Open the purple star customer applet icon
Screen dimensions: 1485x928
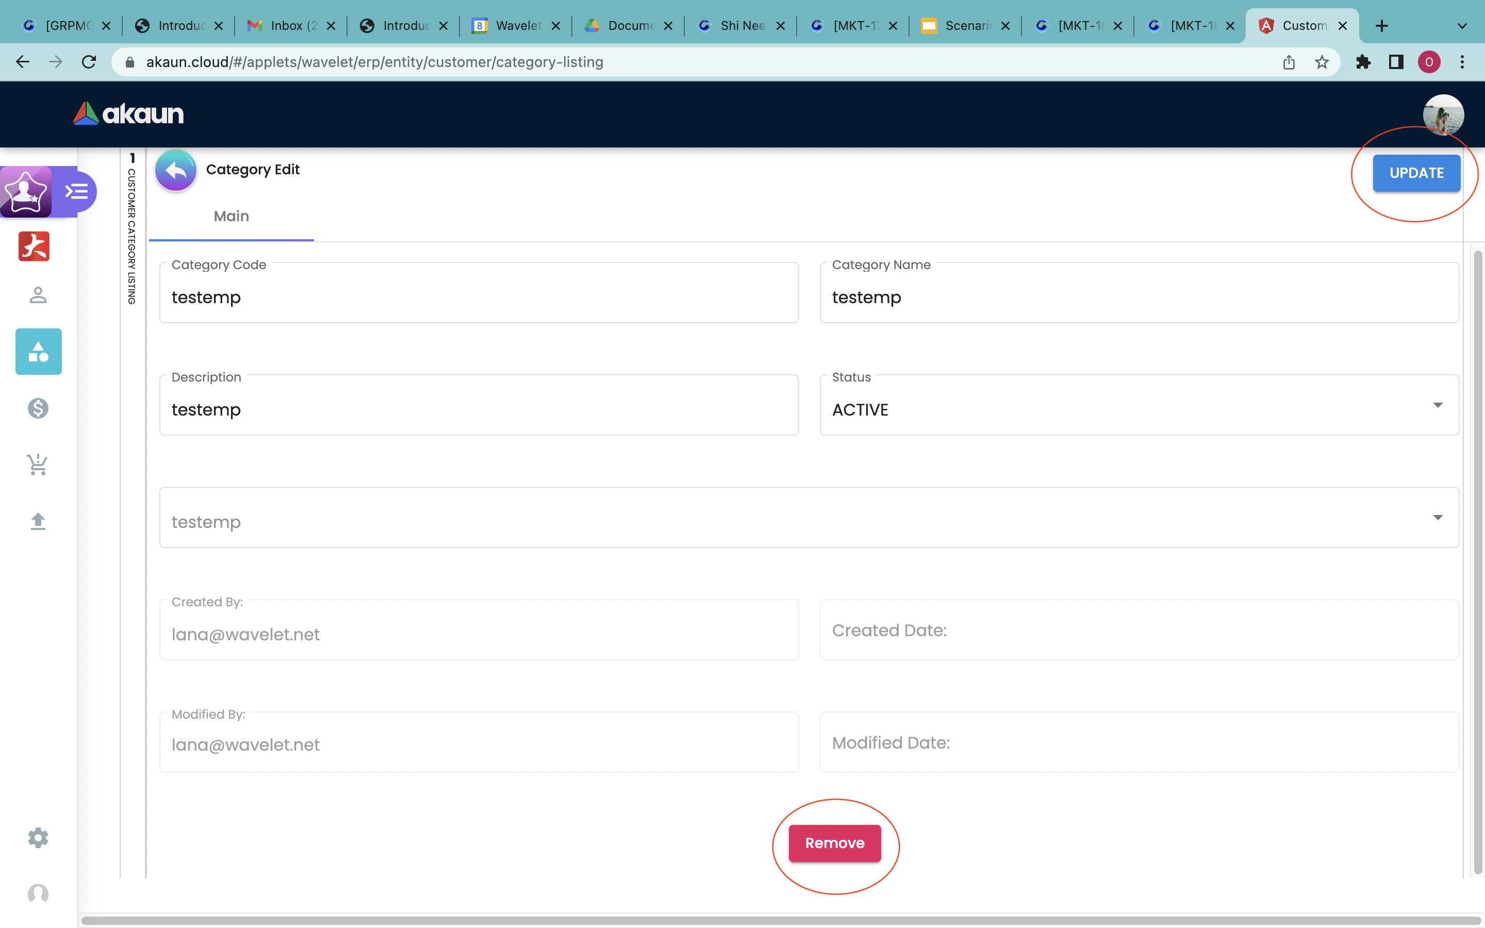point(26,191)
